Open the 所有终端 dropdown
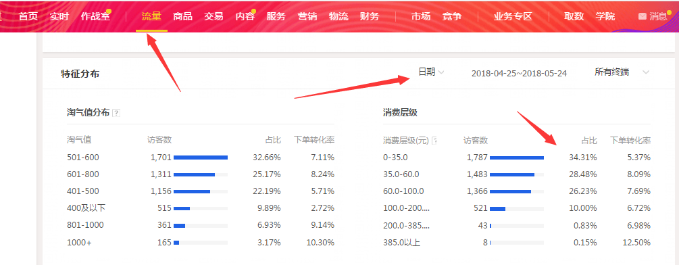The width and height of the screenshot is (679, 265). [x=622, y=72]
